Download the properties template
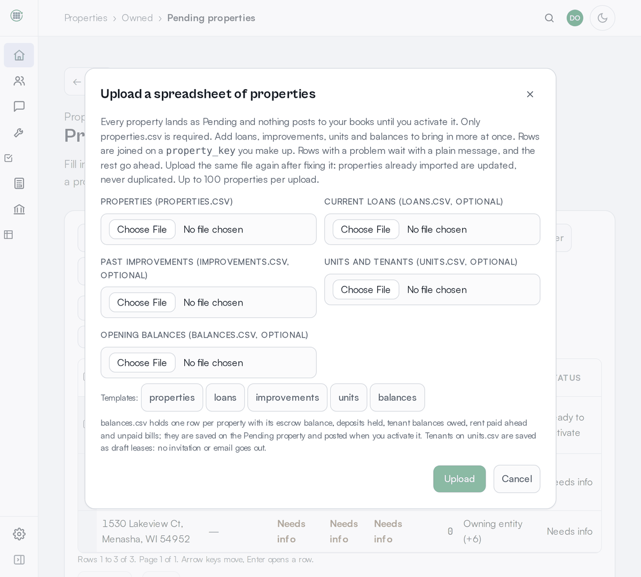 tap(172, 397)
